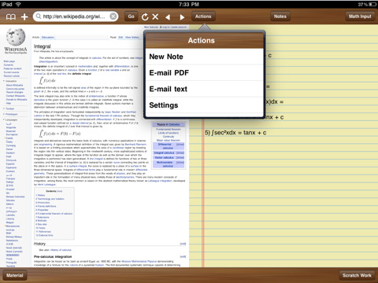Clear the URL field with X icon

pos(113,17)
